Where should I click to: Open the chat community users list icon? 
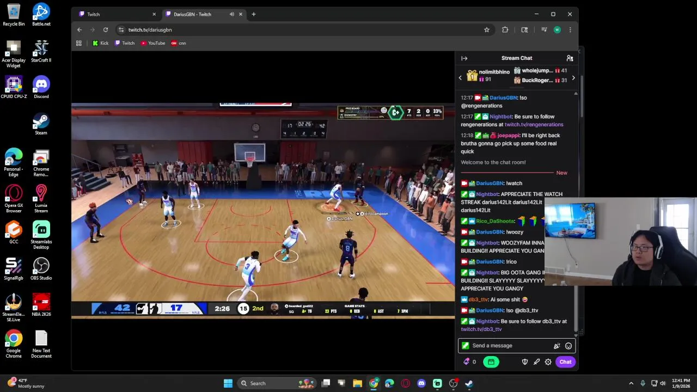570,58
